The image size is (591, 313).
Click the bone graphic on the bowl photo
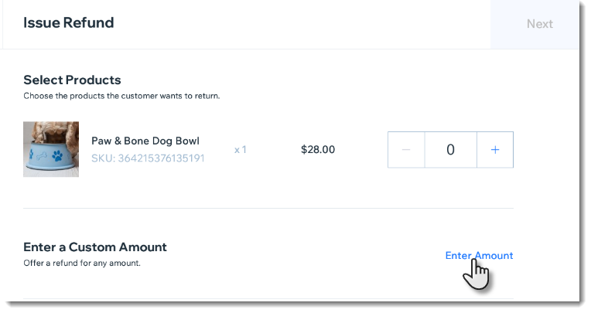pyautogui.click(x=42, y=155)
